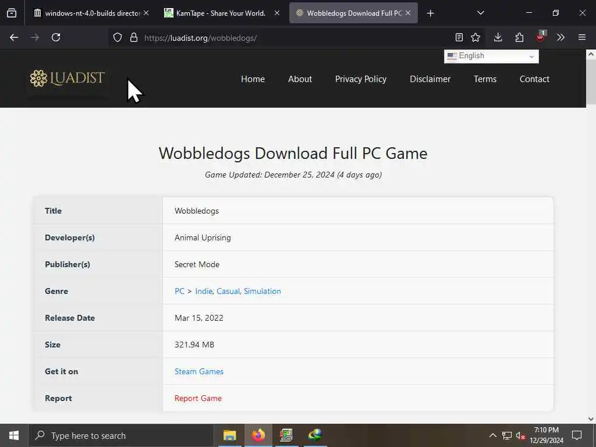Click '321.94 MB' size value
The image size is (596, 447).
[194, 345]
